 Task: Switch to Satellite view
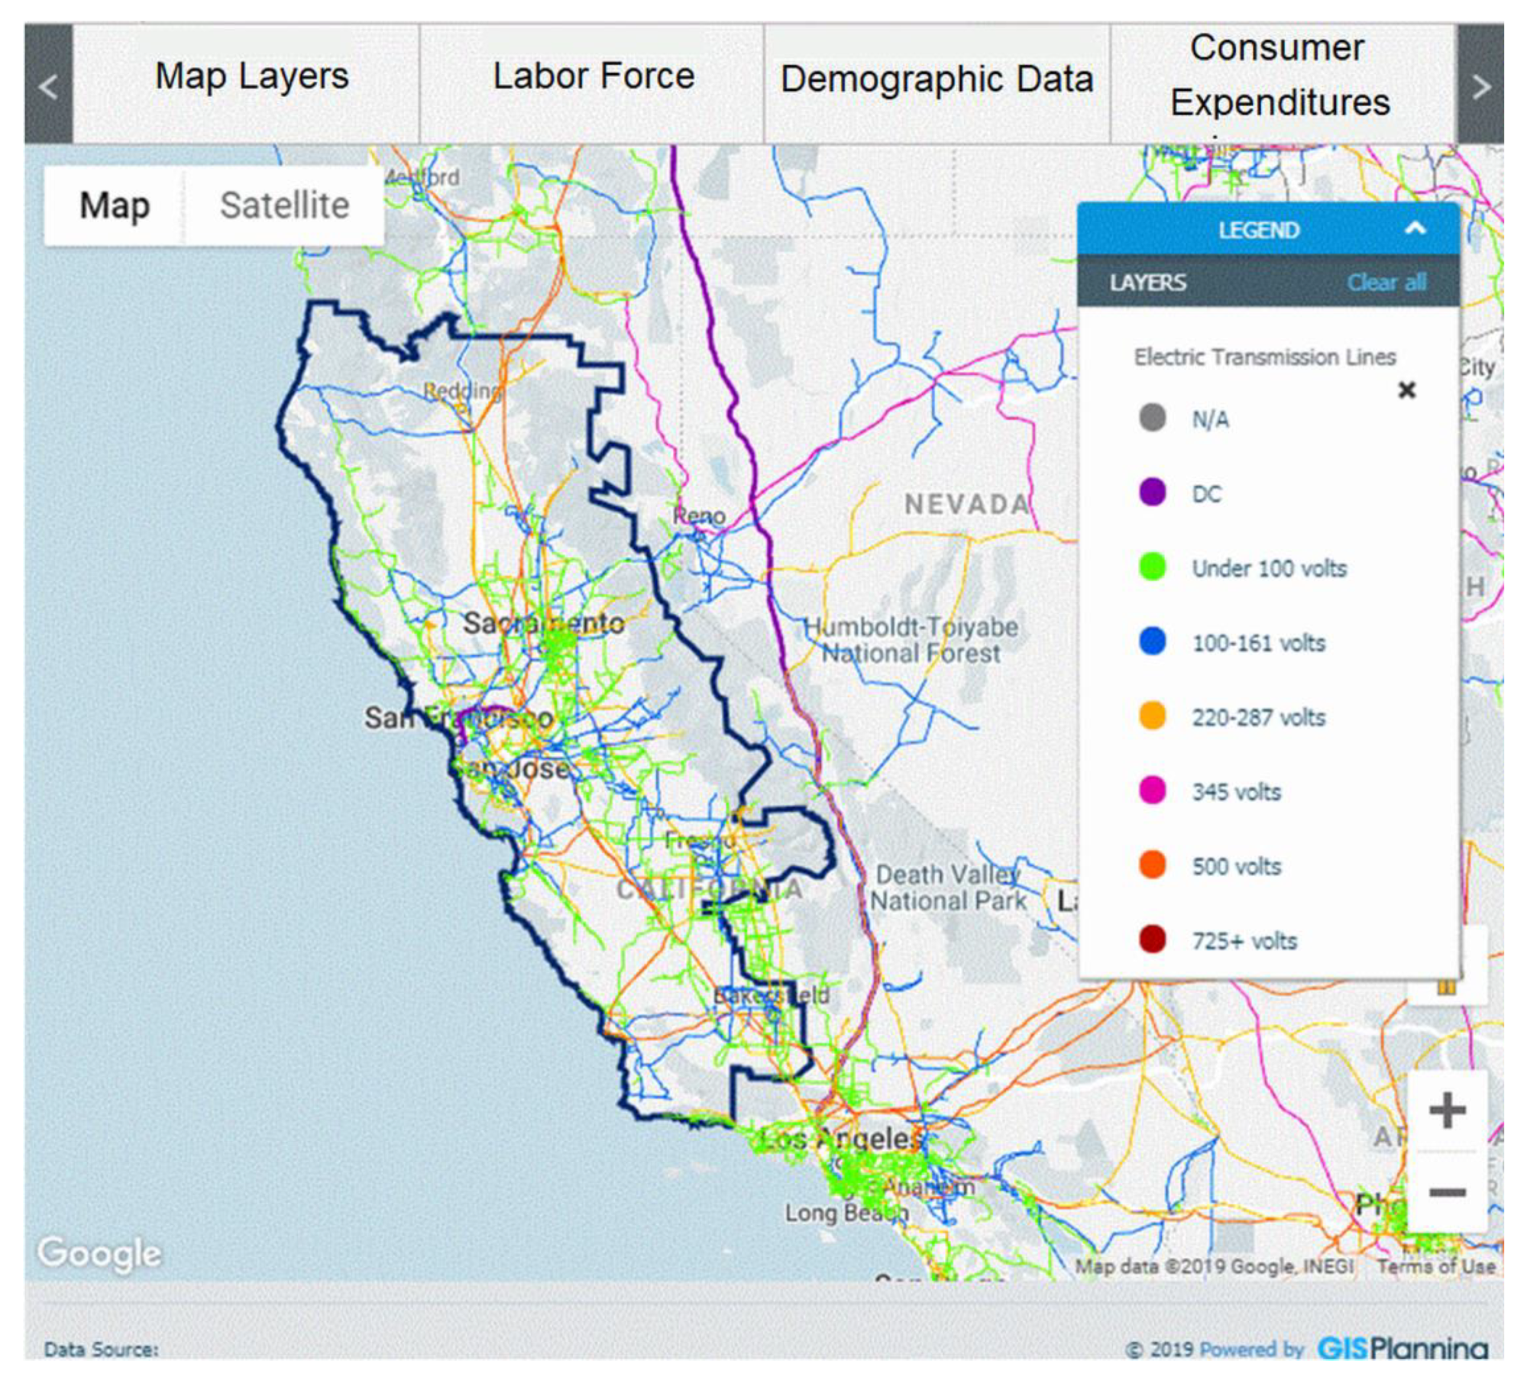tap(285, 205)
